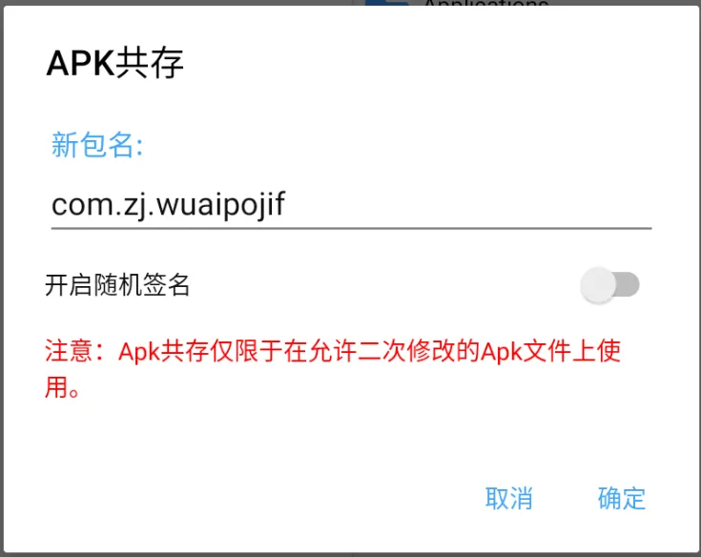Click the partially hidden blue folder icon above dialog
Image resolution: width=701 pixels, height=557 pixels.
tap(386, 3)
